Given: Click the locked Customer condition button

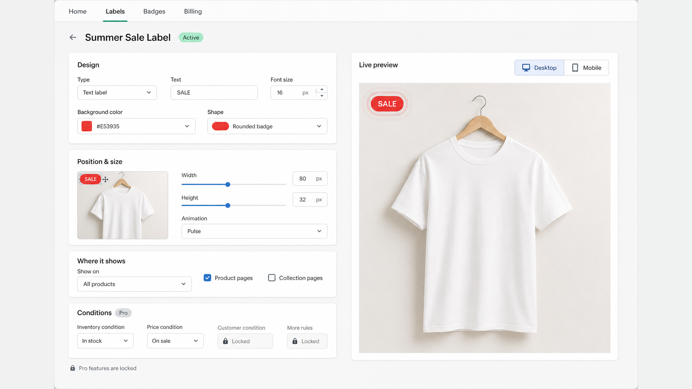Looking at the screenshot, I should point(245,341).
